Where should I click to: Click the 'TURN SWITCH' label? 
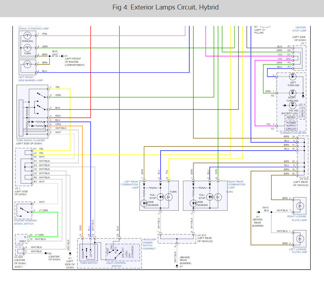click(89, 263)
